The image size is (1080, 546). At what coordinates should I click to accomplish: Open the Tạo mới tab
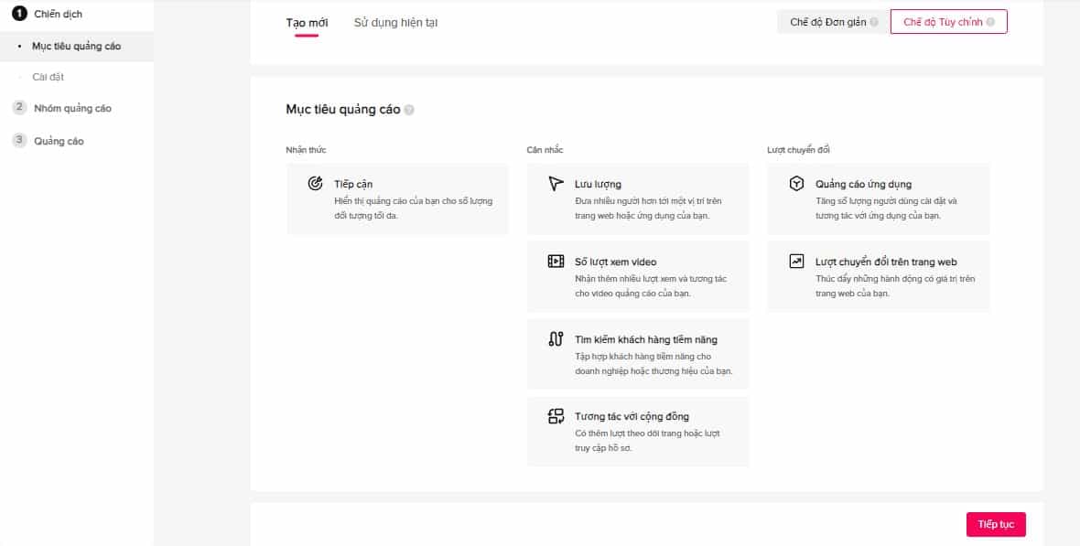(307, 22)
